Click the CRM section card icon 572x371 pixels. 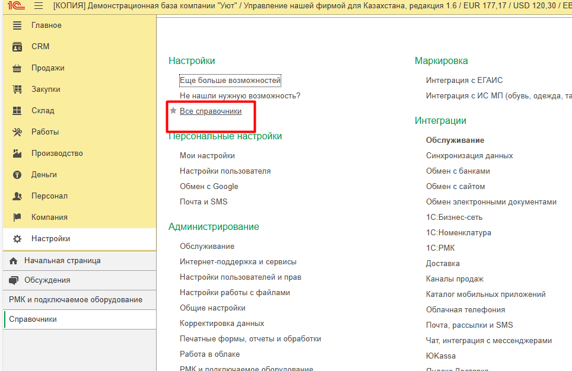tap(18, 47)
